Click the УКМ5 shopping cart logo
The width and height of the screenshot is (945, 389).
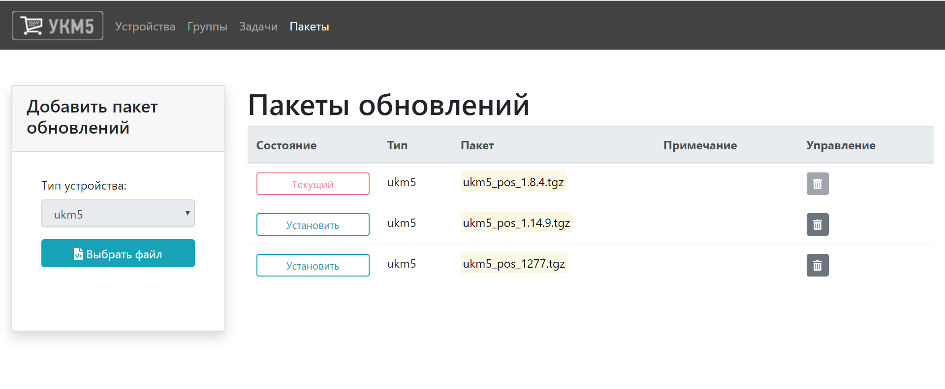tap(58, 26)
